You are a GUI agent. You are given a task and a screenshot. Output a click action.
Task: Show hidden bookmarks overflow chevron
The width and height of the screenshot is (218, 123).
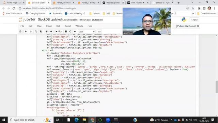click(193, 14)
